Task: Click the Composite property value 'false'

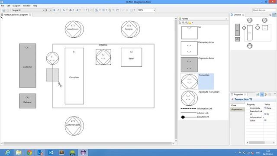Action: tap(269, 108)
